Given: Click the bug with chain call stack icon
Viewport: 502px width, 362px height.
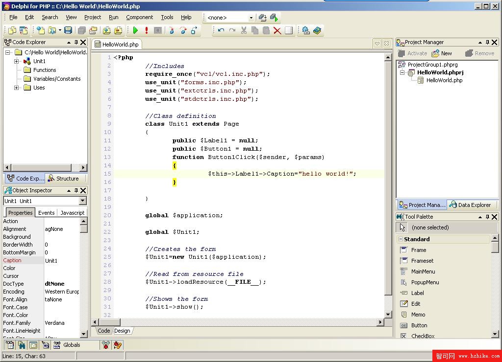Looking at the screenshot, I should (118, 345).
